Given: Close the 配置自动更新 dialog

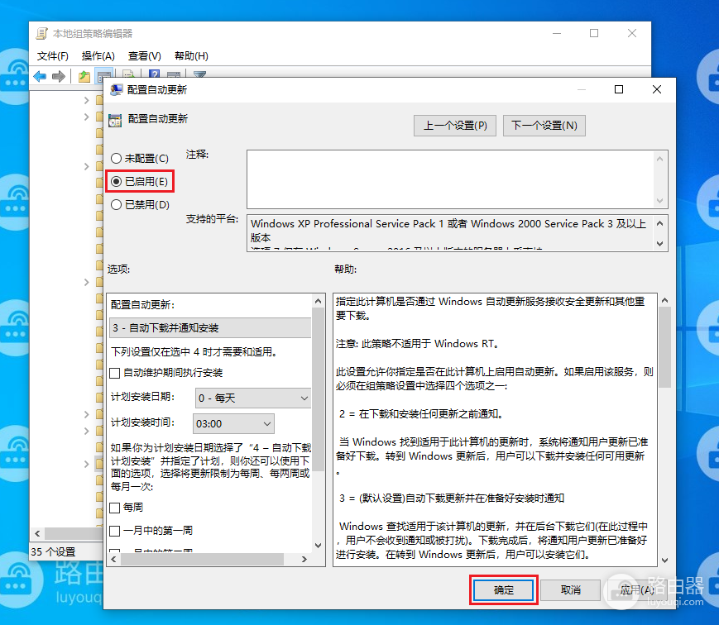Looking at the screenshot, I should click(657, 89).
